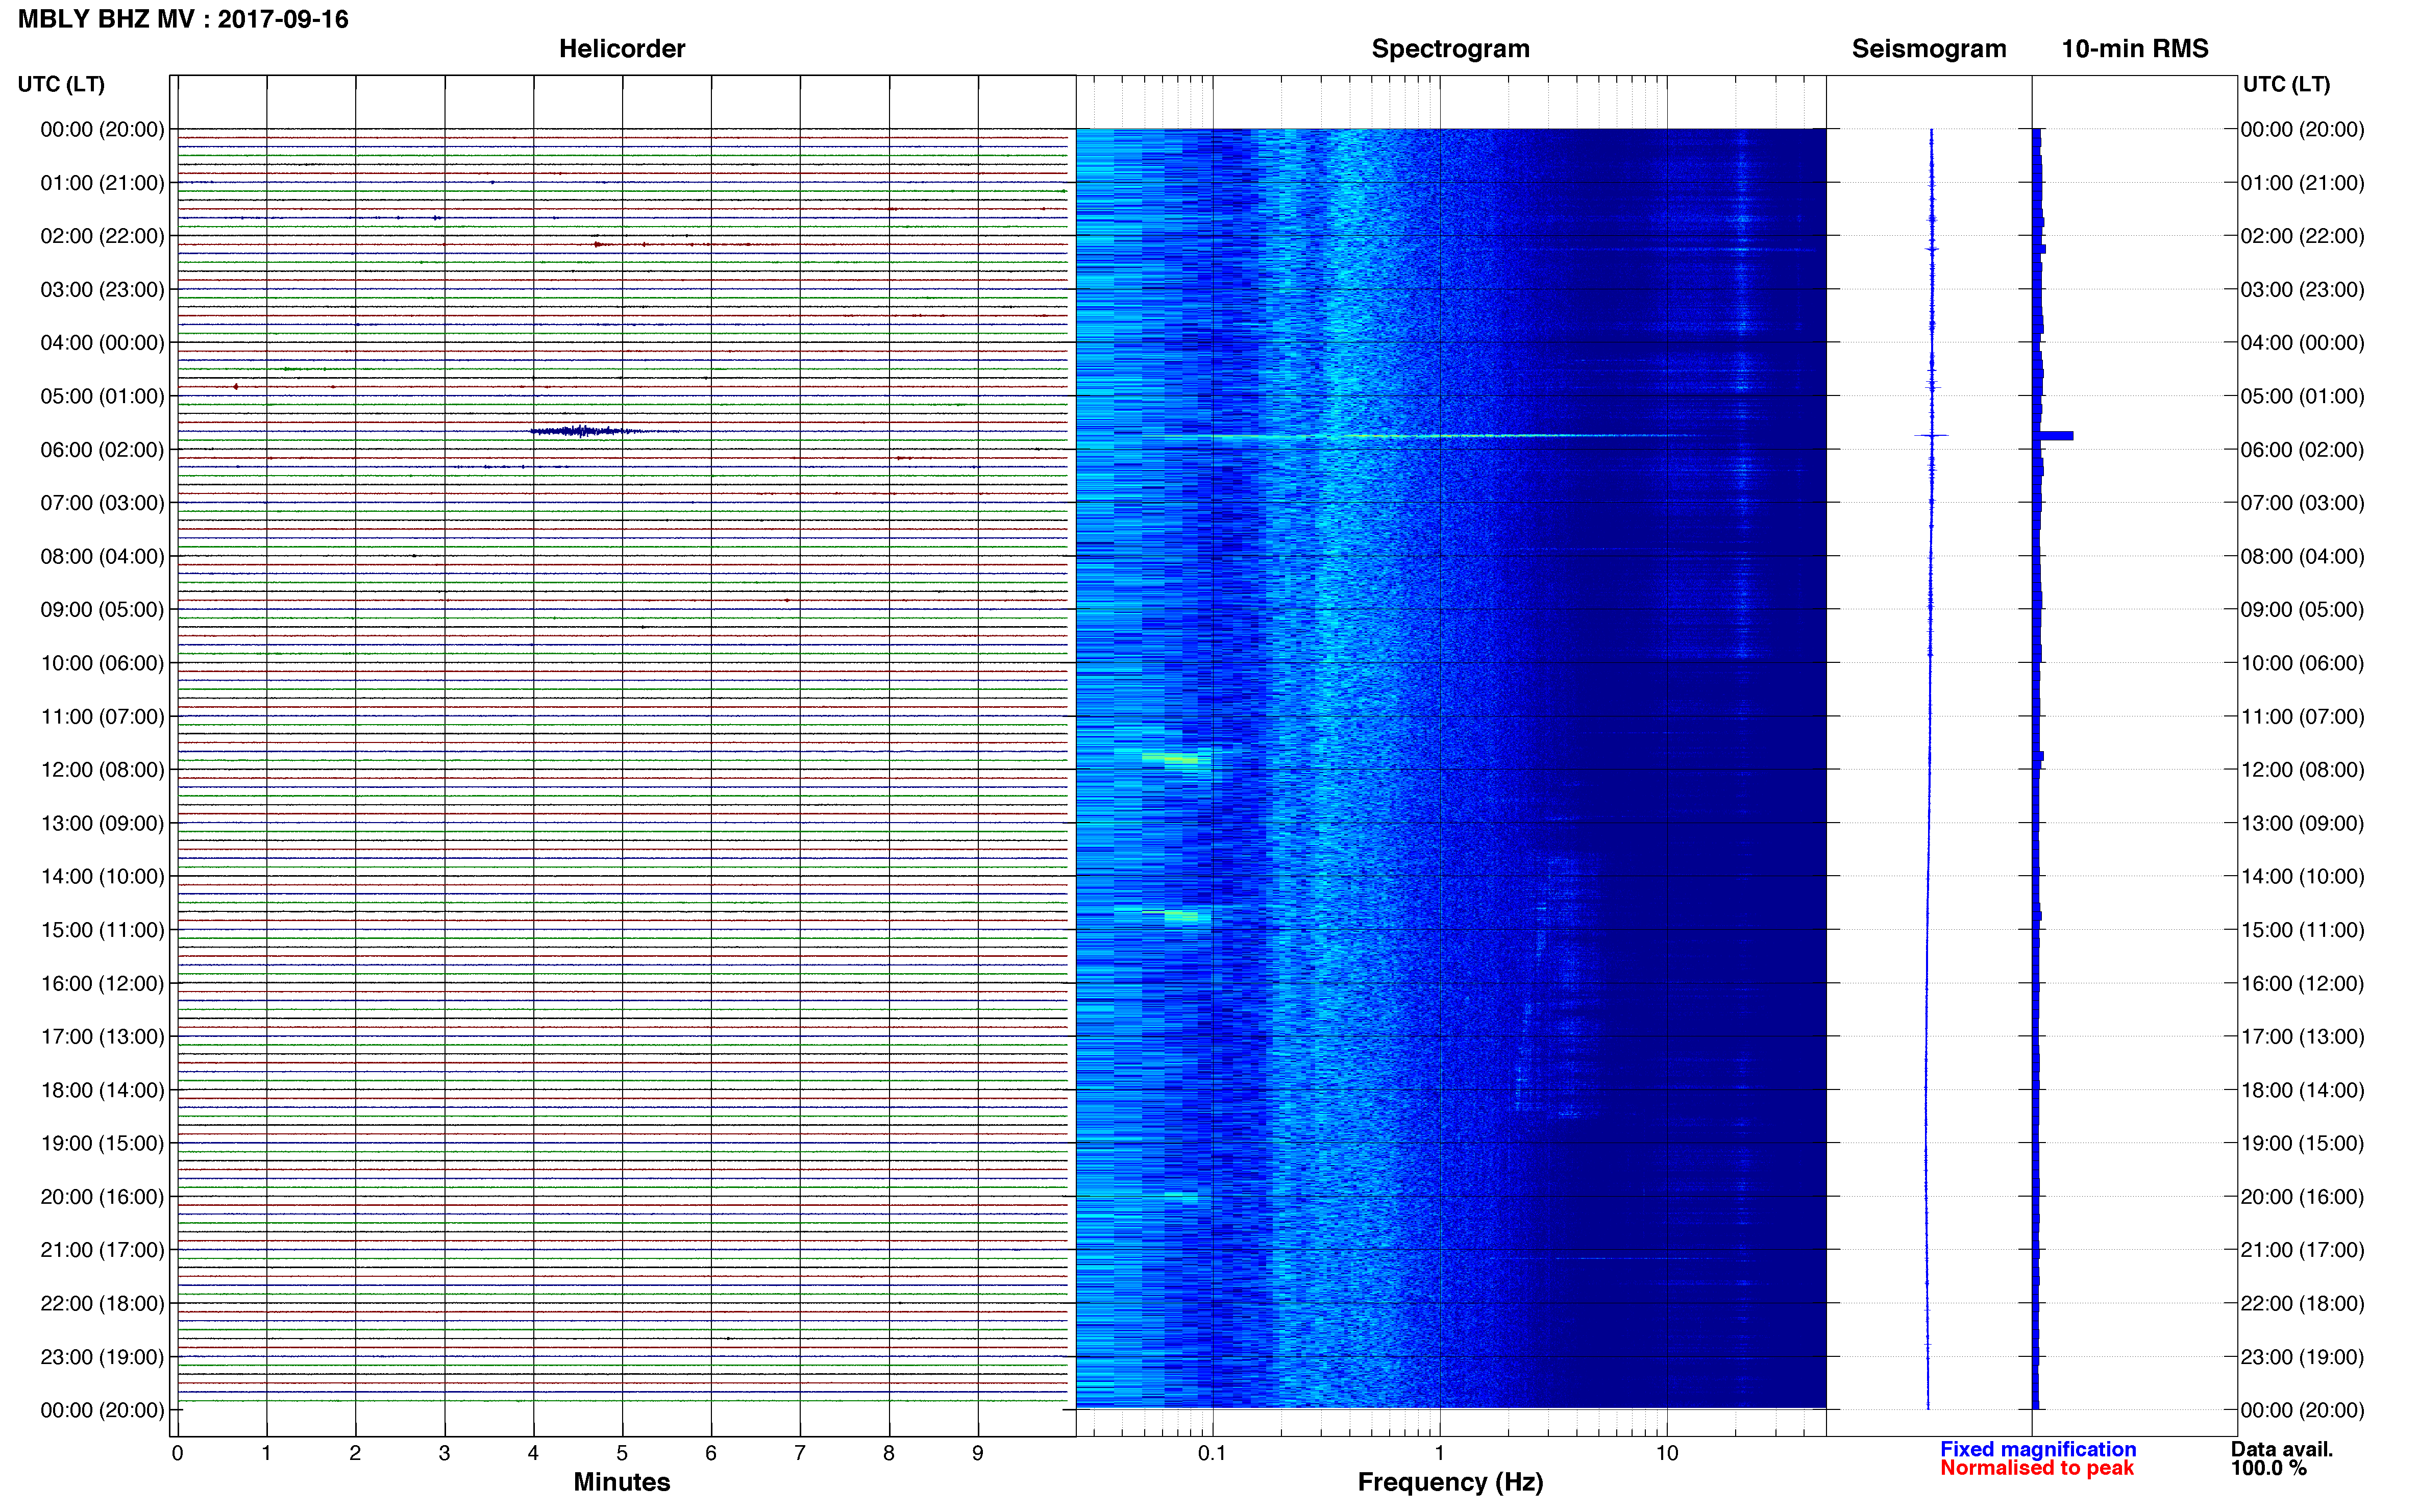Click left time label 07:00 (03:00)

click(x=102, y=503)
